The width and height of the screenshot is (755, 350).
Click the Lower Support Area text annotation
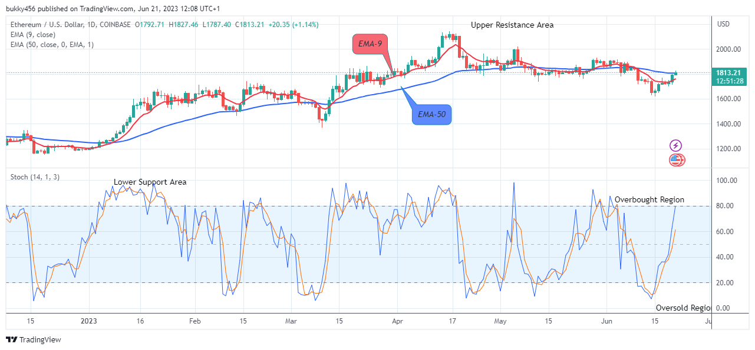click(150, 182)
